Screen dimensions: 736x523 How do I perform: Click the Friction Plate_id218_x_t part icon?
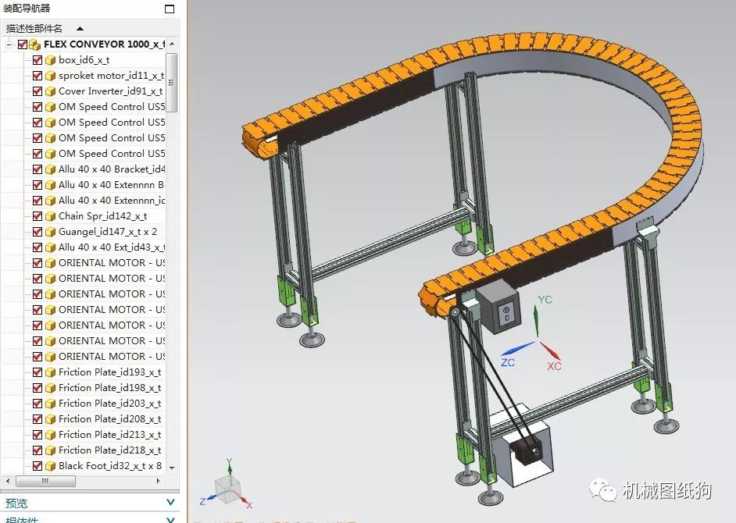point(50,450)
